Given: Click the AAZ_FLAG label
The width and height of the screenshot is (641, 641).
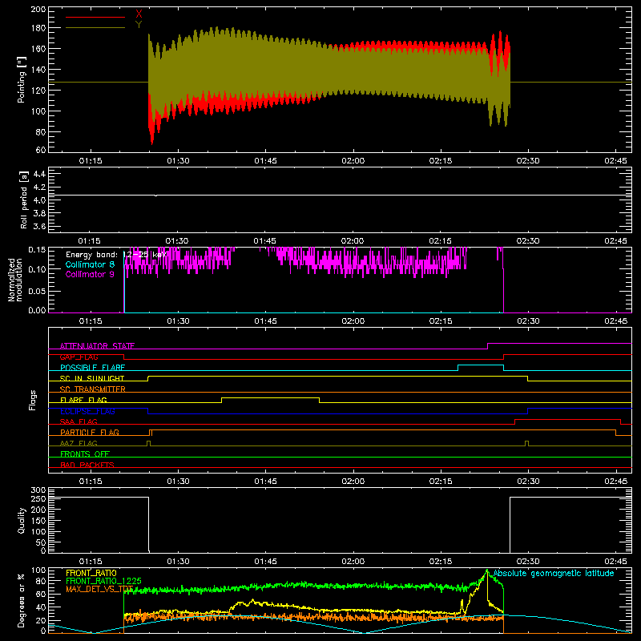Looking at the screenshot, I should tap(79, 443).
